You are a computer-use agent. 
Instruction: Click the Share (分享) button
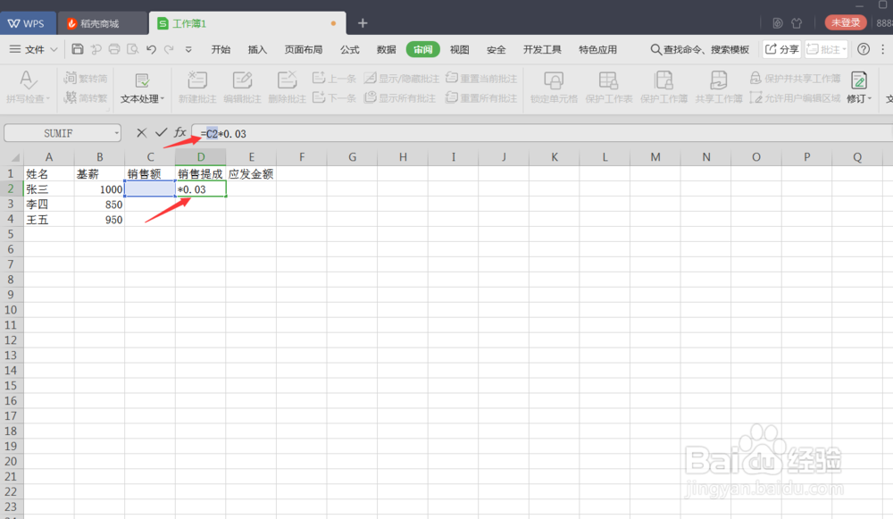coord(781,49)
